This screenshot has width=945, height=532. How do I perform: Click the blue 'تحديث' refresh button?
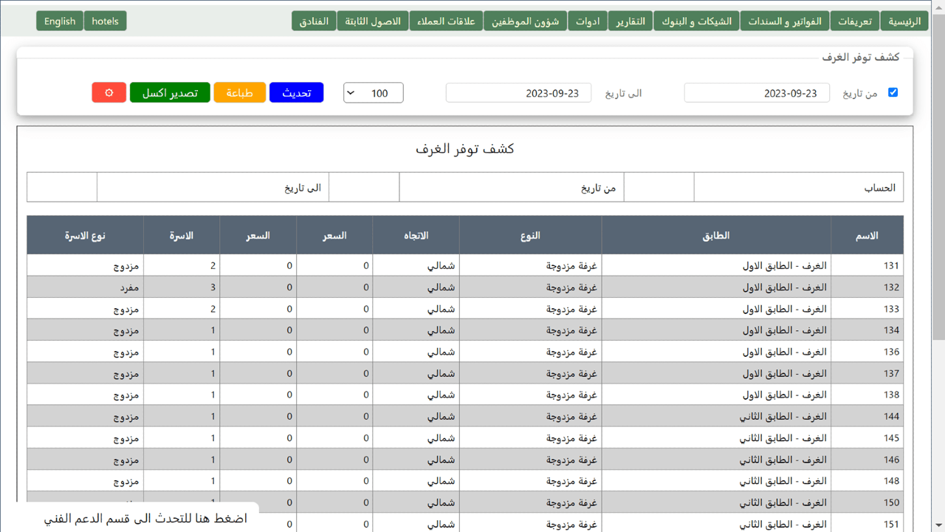pos(296,93)
